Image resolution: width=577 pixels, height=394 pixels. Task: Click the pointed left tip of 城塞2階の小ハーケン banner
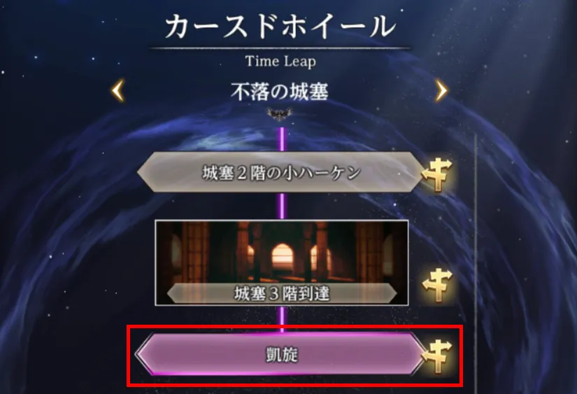(x=143, y=172)
